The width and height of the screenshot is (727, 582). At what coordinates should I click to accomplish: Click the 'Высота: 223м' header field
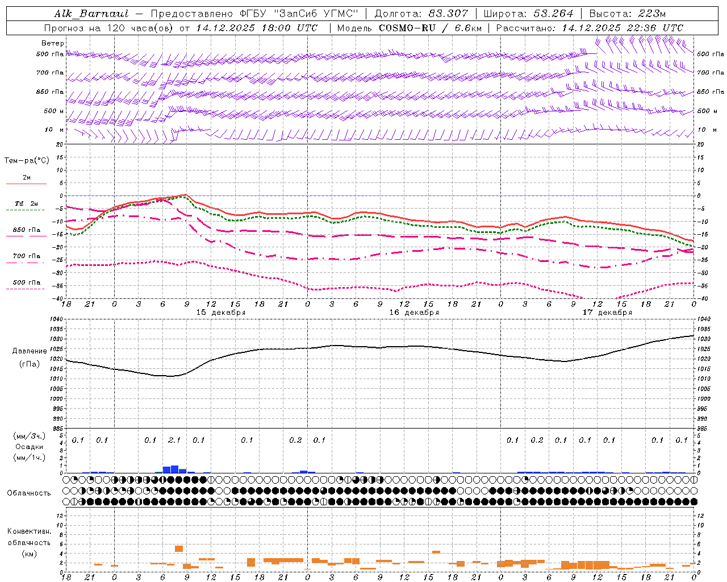click(x=627, y=14)
